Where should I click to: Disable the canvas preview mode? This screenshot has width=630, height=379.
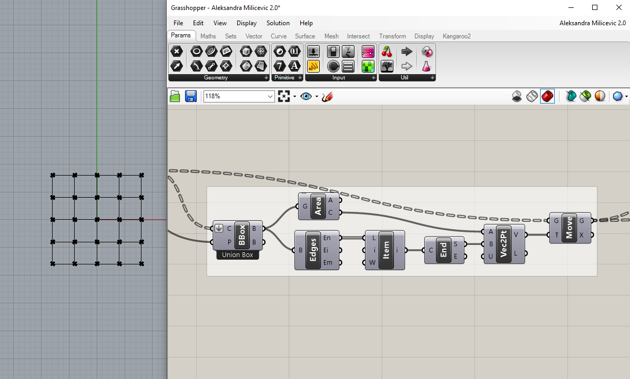[517, 96]
